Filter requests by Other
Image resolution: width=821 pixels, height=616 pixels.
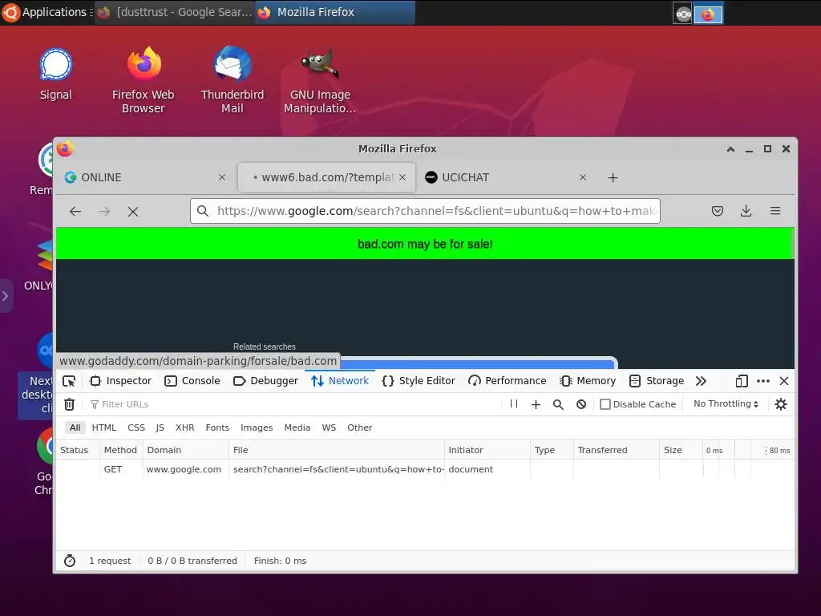click(359, 428)
